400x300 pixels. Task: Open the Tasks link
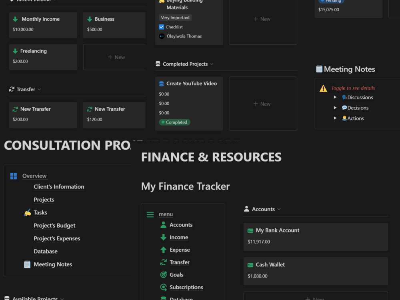(x=40, y=212)
